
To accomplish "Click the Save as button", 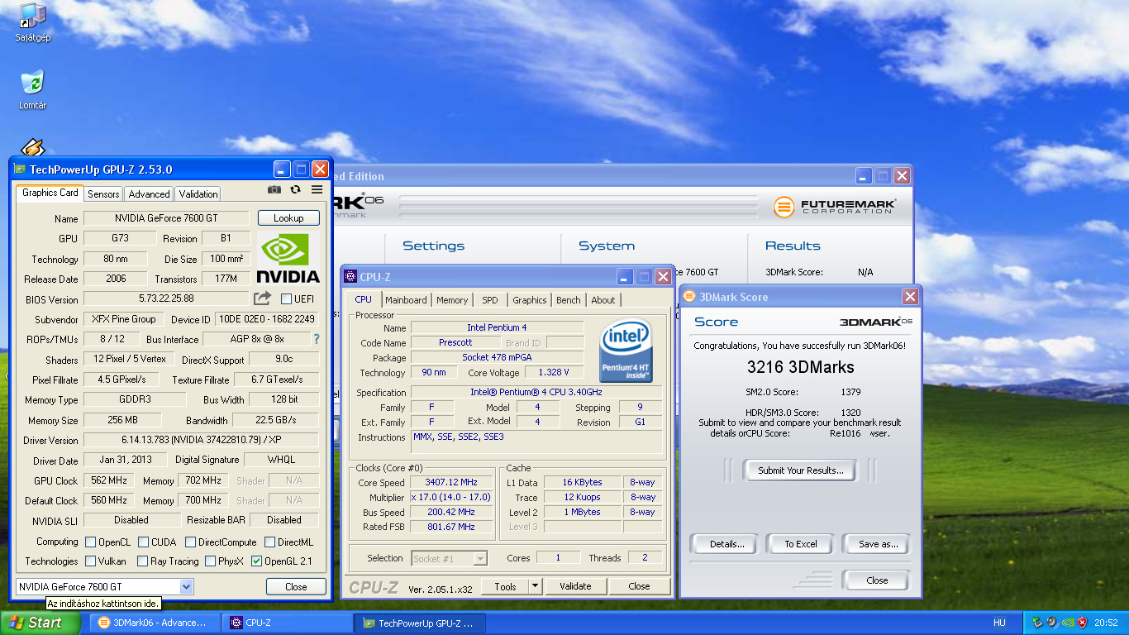I will click(878, 544).
